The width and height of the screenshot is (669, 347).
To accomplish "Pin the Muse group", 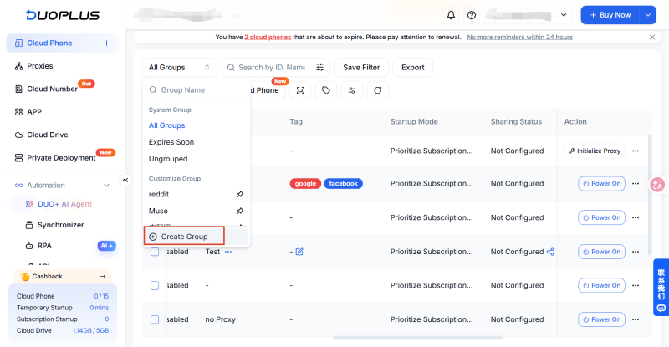I will [x=240, y=211].
